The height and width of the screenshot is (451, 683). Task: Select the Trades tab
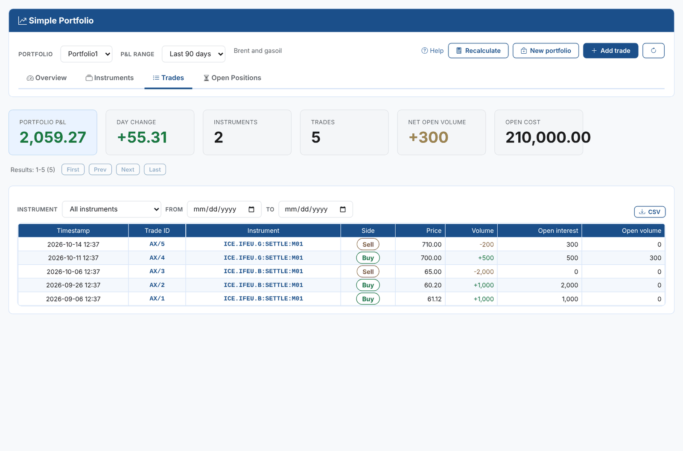click(x=168, y=78)
